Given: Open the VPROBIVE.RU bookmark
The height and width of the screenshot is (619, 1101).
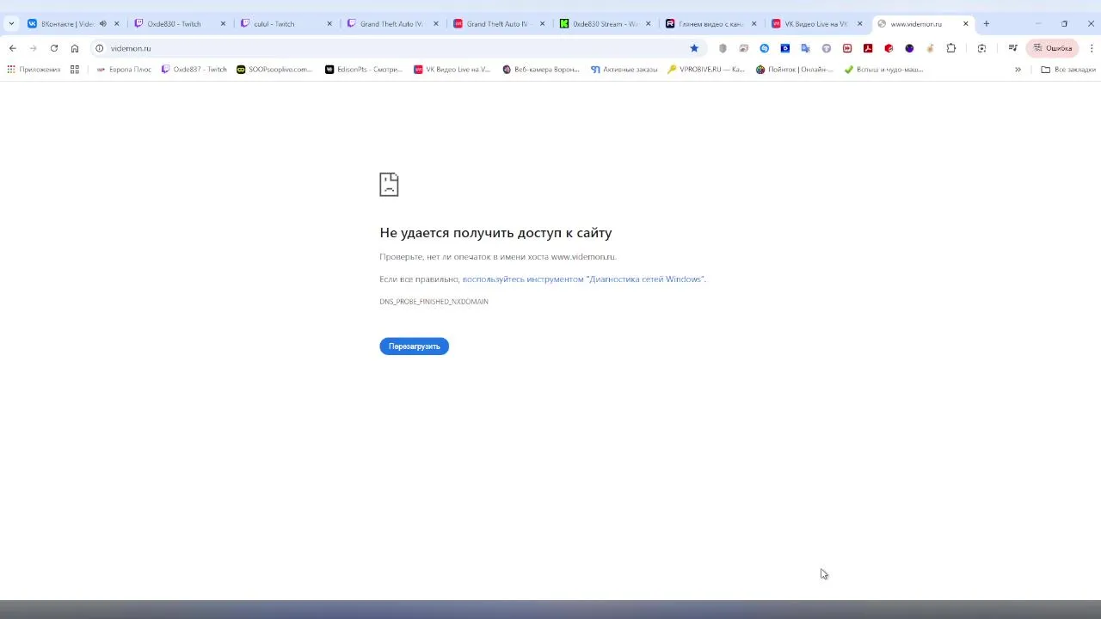Looking at the screenshot, I should 706,70.
